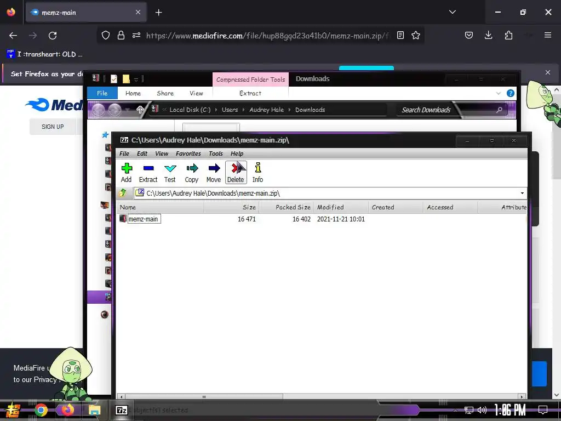This screenshot has width=561, height=421.
Task: Click the Add button in 7-Zip toolbar
Action: (127, 173)
